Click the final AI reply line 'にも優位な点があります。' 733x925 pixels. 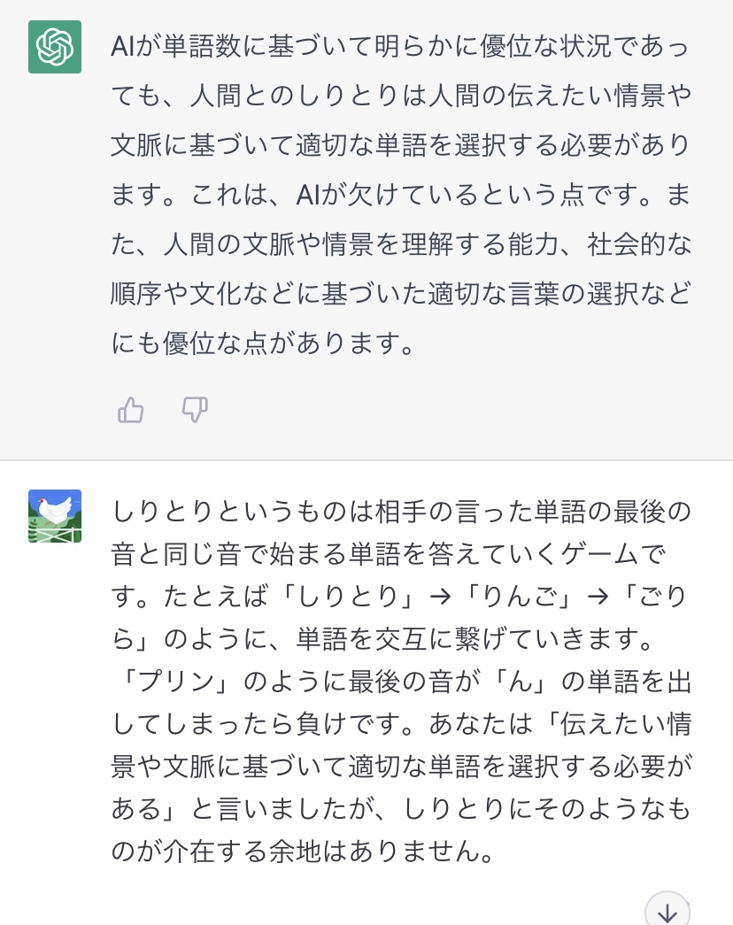264,344
